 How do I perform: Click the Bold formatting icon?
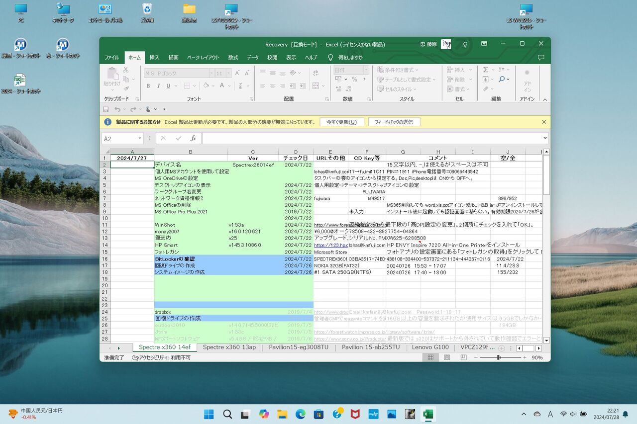pos(148,86)
